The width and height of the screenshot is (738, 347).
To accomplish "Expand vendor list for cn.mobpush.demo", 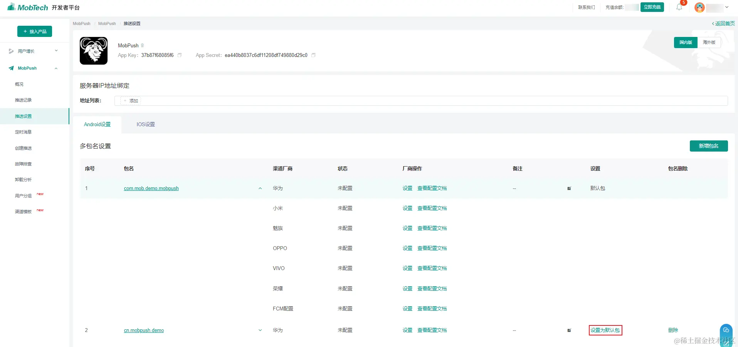I will [x=260, y=330].
